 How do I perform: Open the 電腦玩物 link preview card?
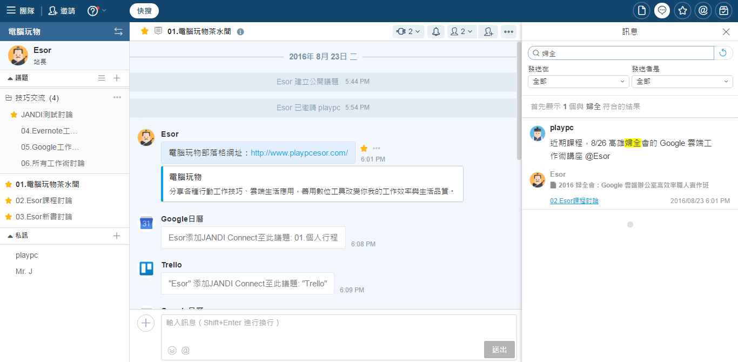point(312,184)
